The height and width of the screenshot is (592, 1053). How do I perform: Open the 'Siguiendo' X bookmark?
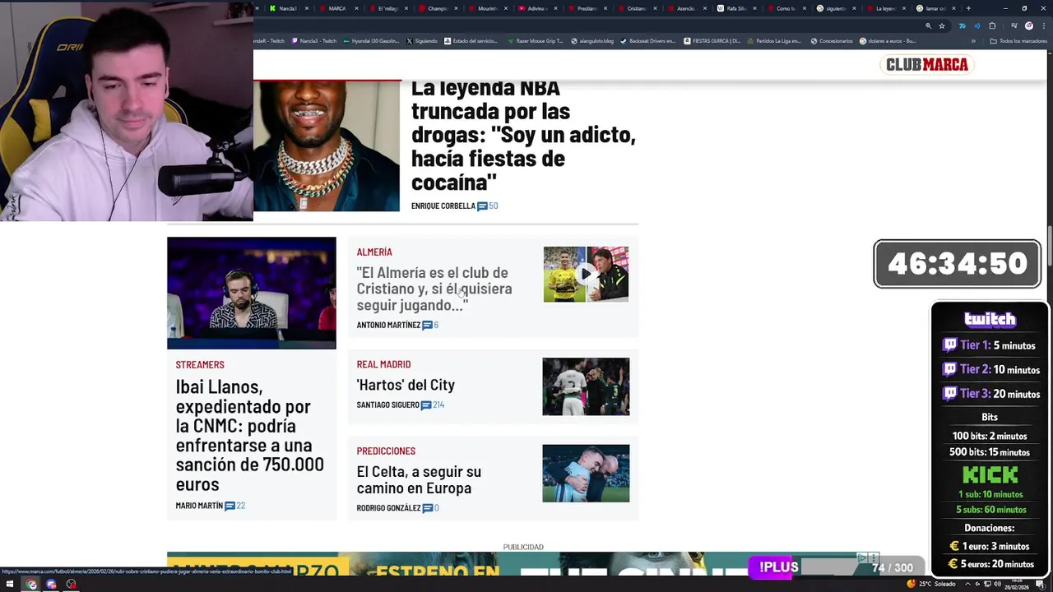coord(422,41)
